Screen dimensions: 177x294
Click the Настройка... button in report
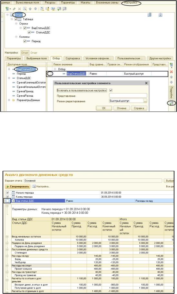pos(41,187)
